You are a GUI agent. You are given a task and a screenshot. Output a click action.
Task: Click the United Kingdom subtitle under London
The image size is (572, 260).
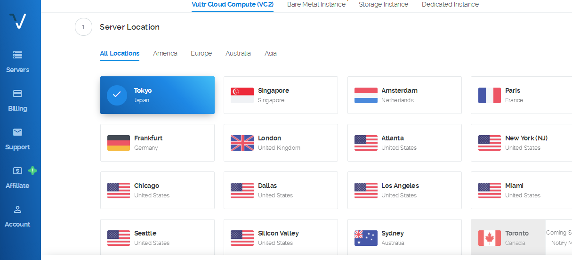[279, 148]
